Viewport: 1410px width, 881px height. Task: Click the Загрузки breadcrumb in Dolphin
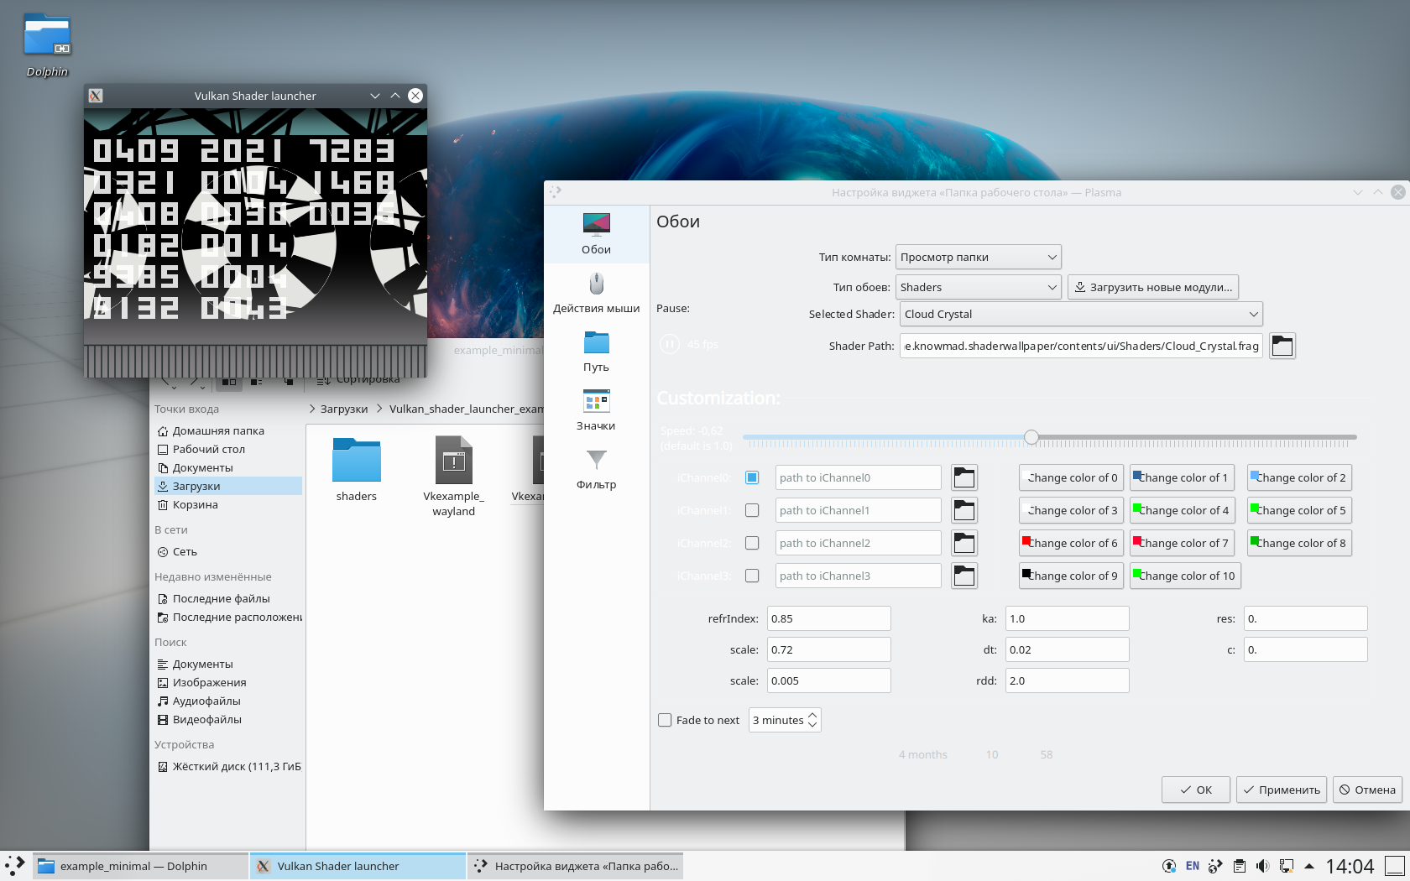point(344,409)
